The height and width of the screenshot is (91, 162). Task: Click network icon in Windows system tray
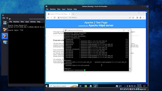pyautogui.click(x=132, y=86)
